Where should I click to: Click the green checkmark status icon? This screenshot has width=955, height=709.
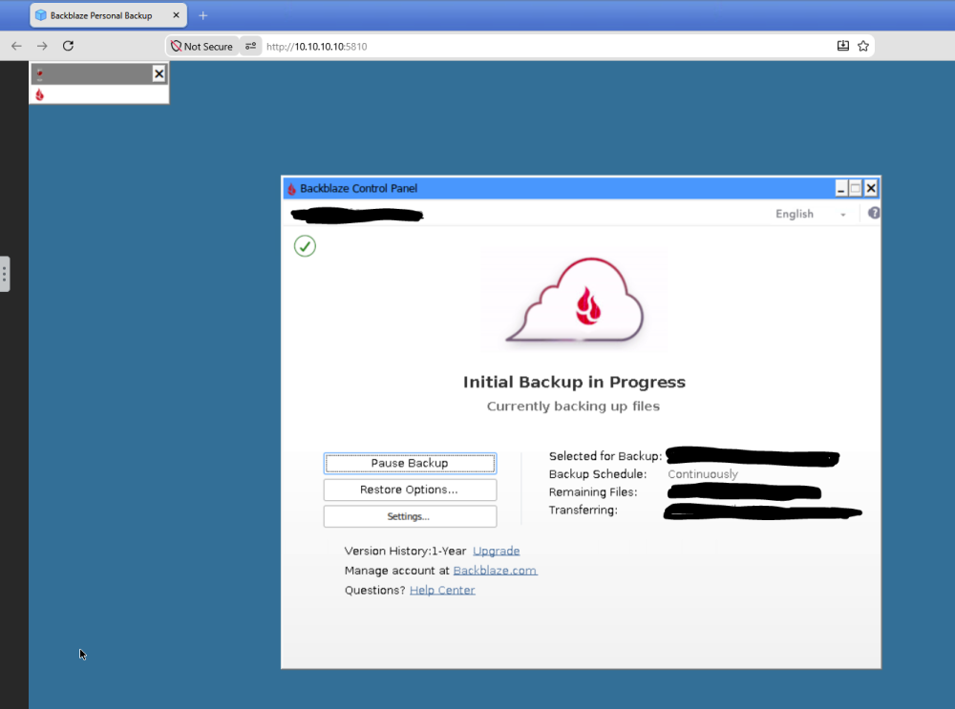click(305, 246)
